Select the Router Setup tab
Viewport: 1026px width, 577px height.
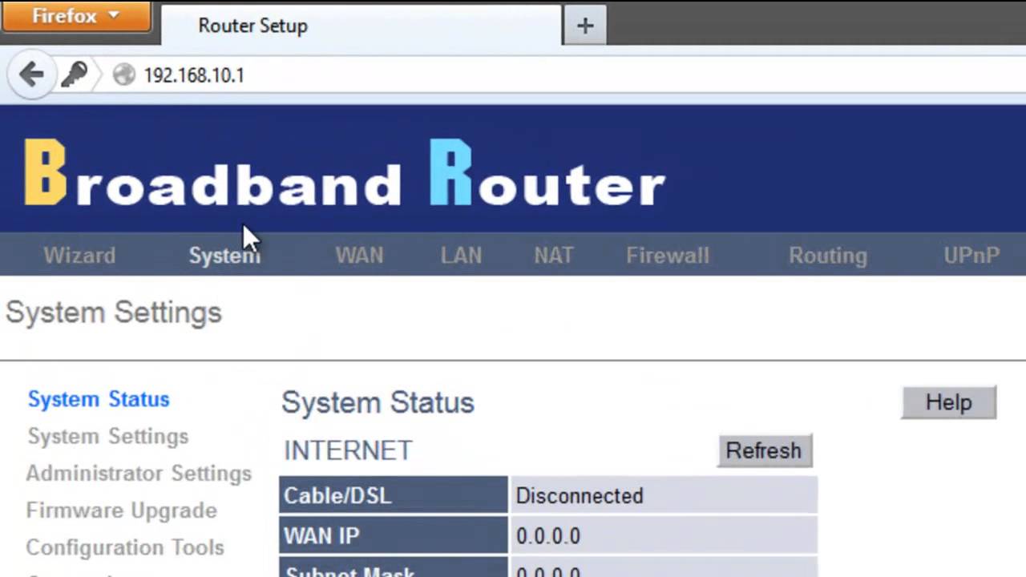[361, 26]
